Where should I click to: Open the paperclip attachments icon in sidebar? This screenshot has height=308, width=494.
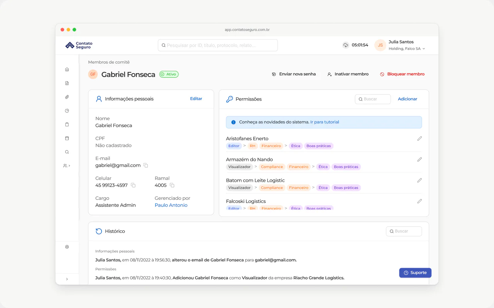click(67, 97)
